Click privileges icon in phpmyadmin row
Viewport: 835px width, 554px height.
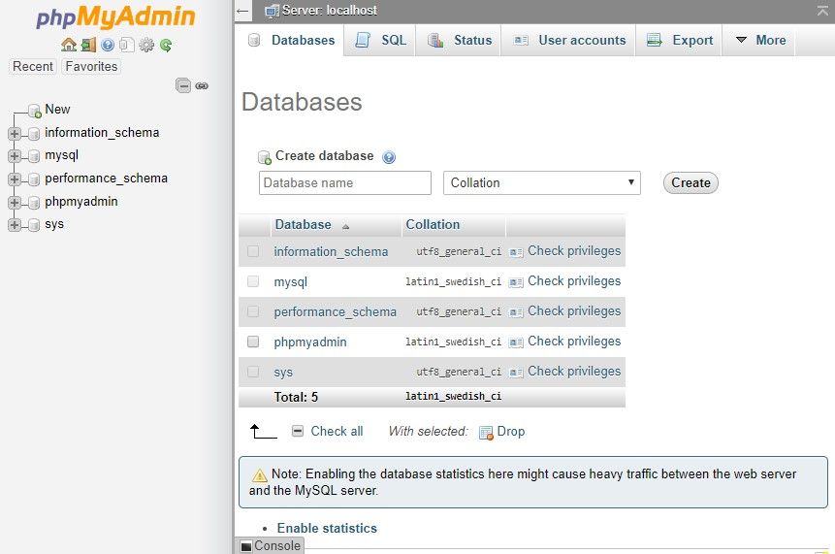pyautogui.click(x=516, y=342)
